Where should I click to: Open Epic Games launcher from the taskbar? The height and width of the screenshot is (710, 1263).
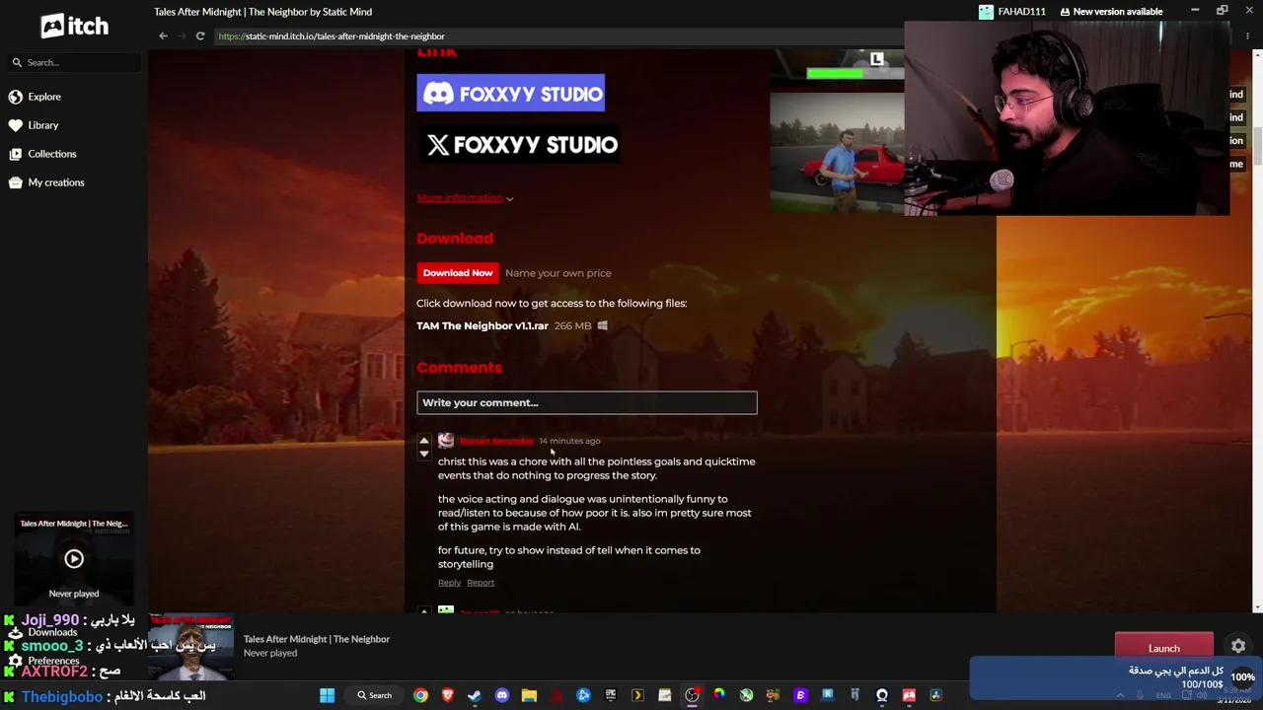point(611,695)
